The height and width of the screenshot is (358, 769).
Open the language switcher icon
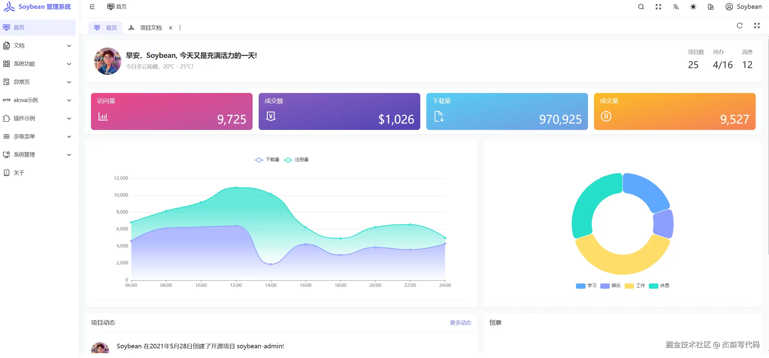[x=676, y=7]
